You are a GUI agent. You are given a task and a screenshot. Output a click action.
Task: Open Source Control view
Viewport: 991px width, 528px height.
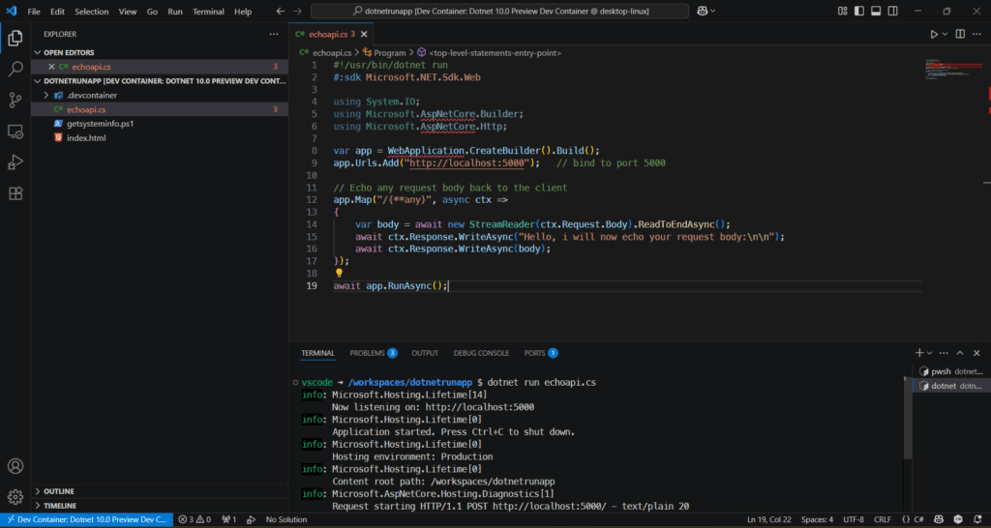pos(15,100)
